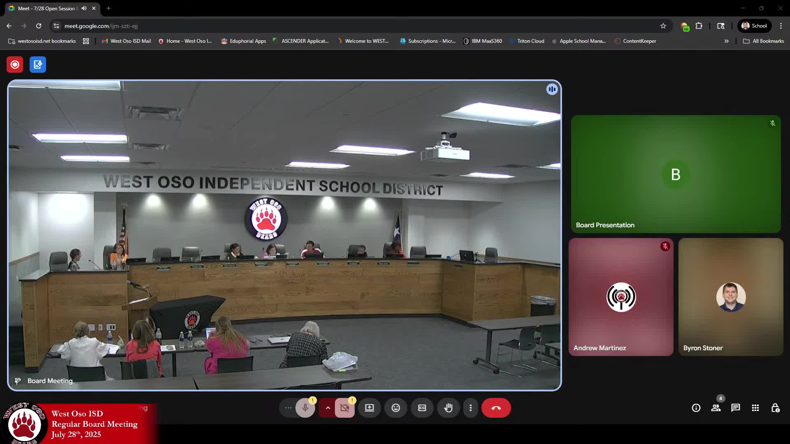This screenshot has width=790, height=444.
Task: Click the ellipsis button left of microphone
Action: point(288,408)
